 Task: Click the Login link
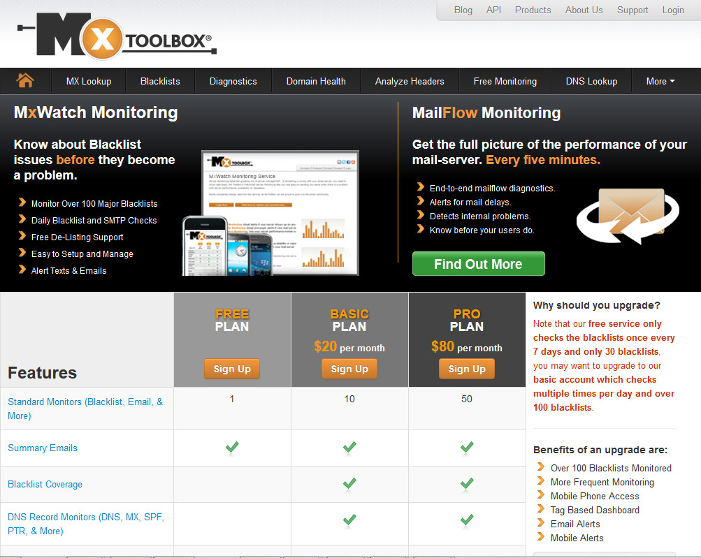[672, 10]
